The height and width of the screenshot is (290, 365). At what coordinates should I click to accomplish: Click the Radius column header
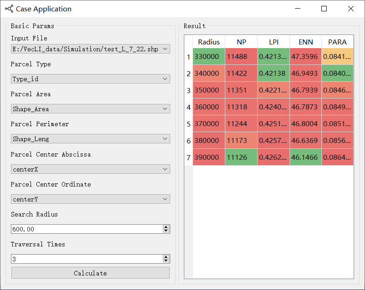[x=209, y=42]
